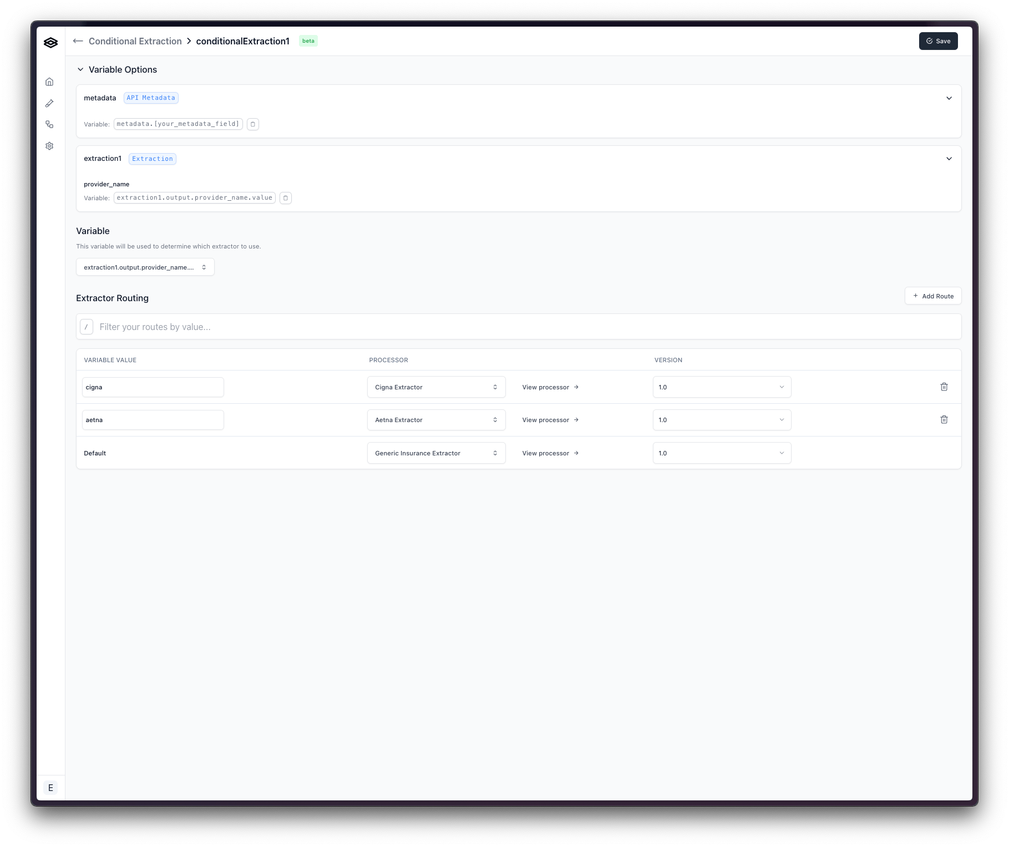Open version dropdown for cigna route

[x=722, y=387]
